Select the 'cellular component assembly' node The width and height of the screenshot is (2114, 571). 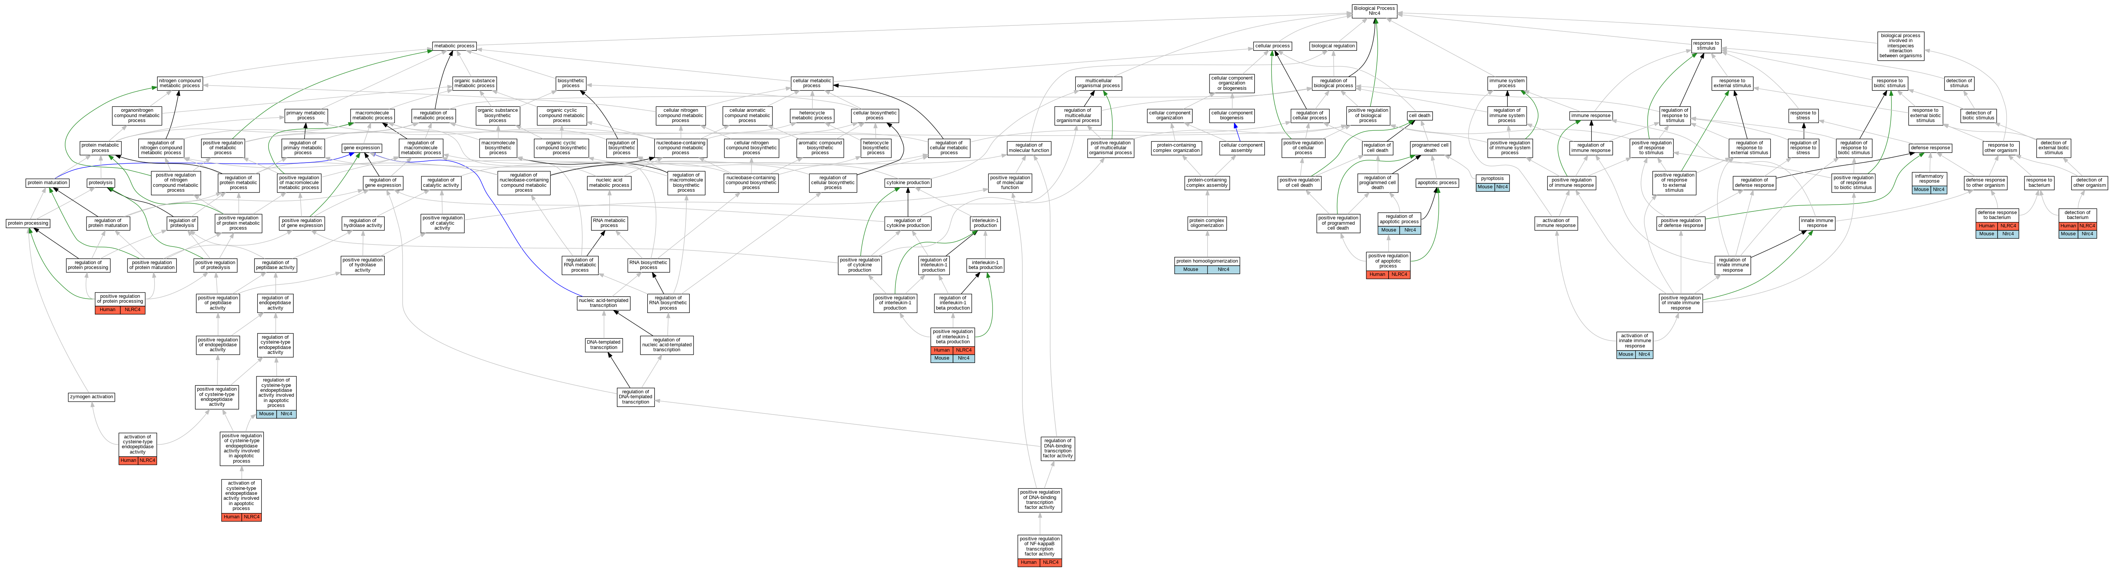(x=1242, y=147)
